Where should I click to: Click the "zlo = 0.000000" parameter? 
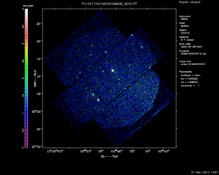[x=189, y=79]
